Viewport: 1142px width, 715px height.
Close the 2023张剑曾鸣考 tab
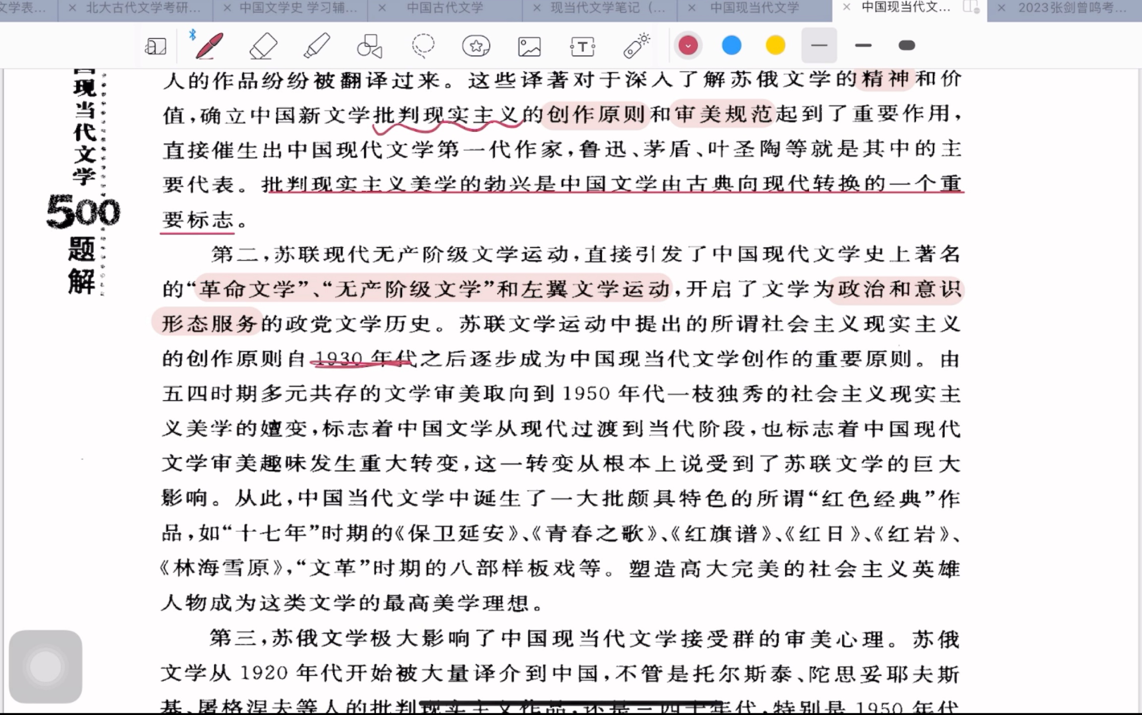tap(1001, 8)
